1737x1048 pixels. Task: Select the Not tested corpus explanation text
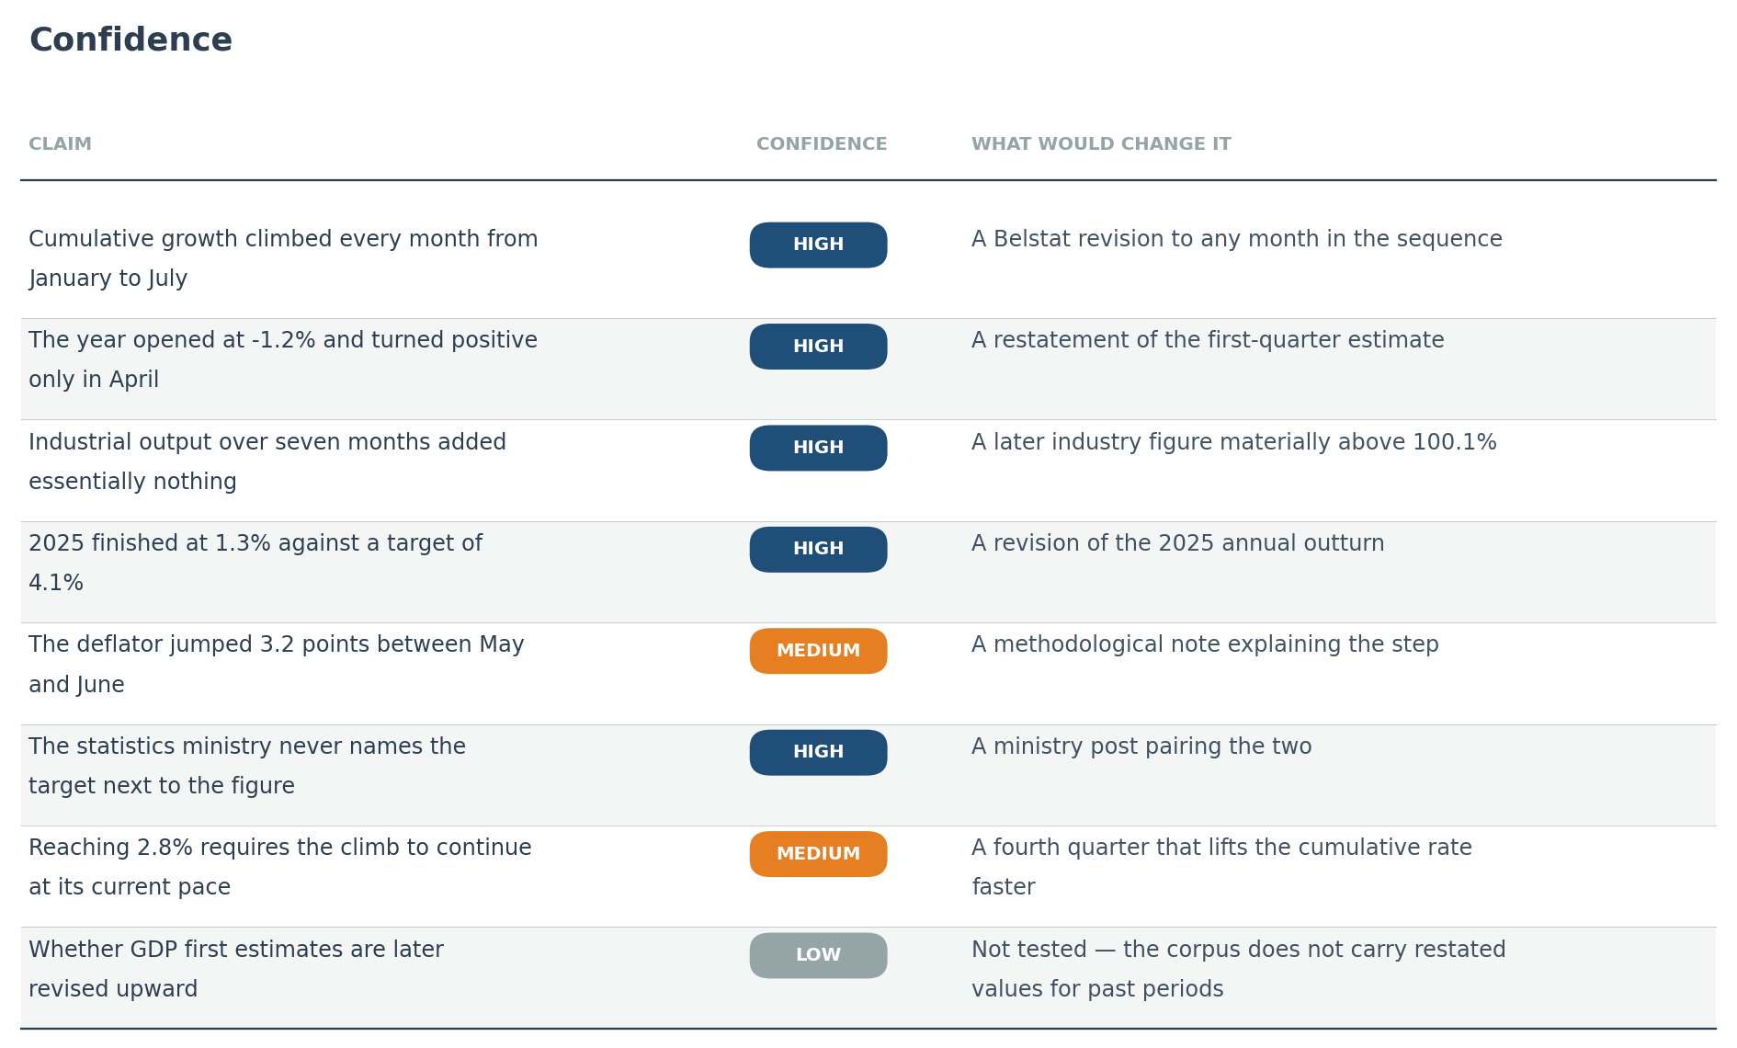[1238, 969]
